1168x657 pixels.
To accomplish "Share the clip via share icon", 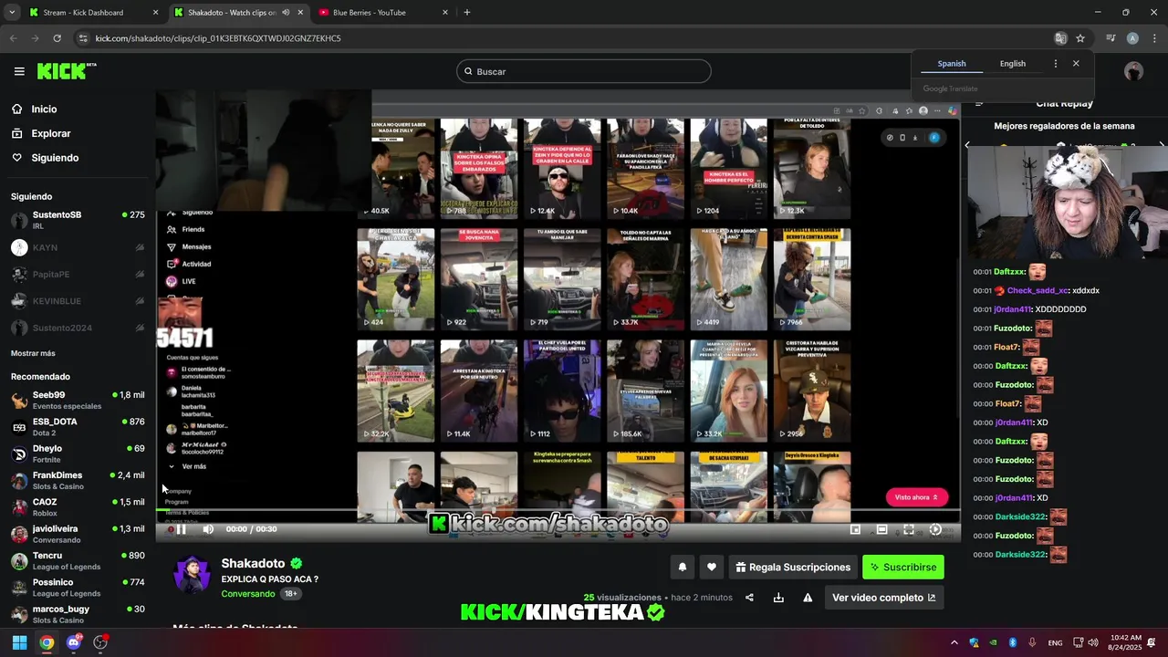I will tap(749, 598).
